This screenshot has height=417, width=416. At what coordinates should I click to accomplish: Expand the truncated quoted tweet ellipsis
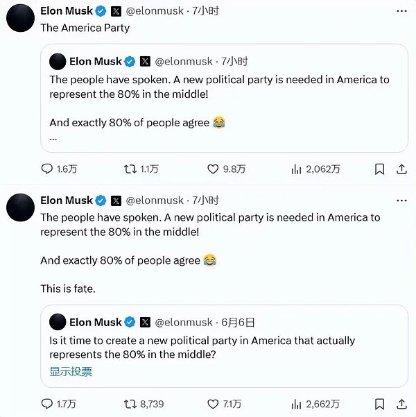point(53,137)
